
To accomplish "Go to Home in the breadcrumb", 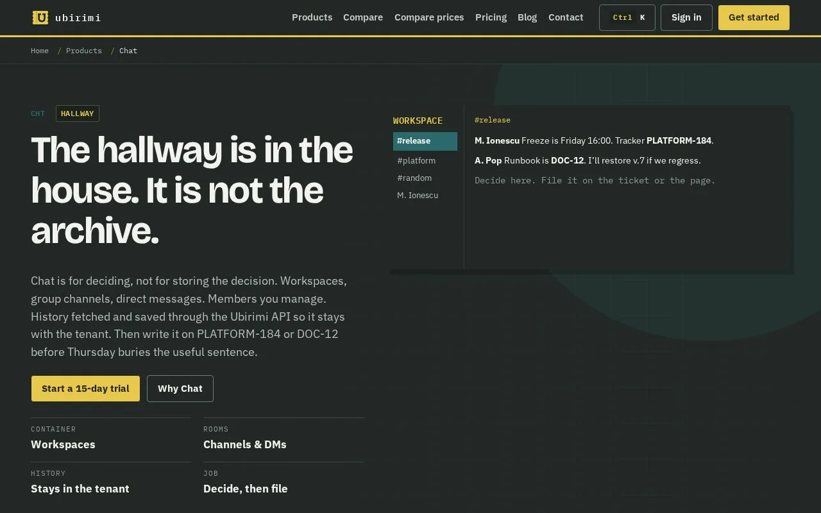I will pyautogui.click(x=40, y=51).
